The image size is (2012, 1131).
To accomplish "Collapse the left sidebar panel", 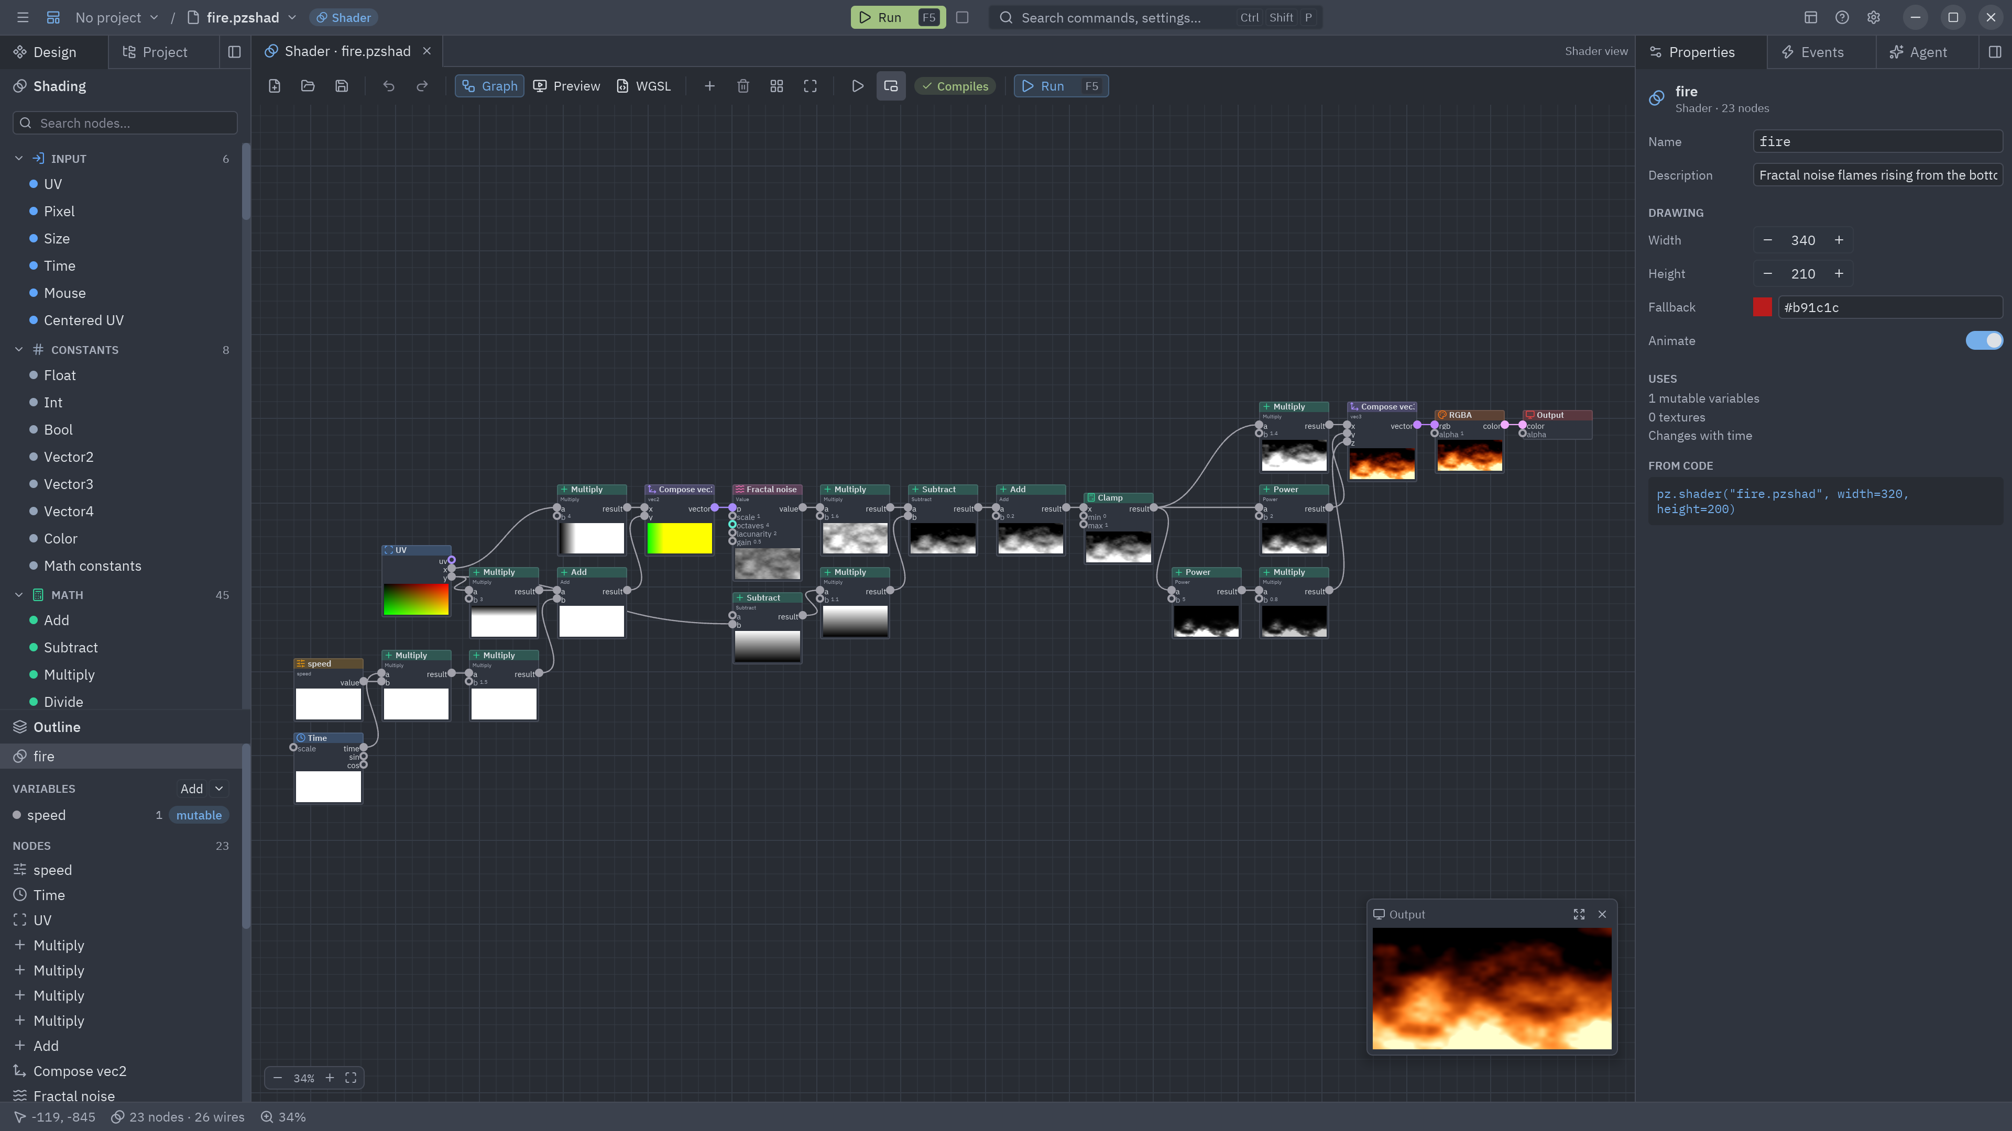I will tap(234, 51).
